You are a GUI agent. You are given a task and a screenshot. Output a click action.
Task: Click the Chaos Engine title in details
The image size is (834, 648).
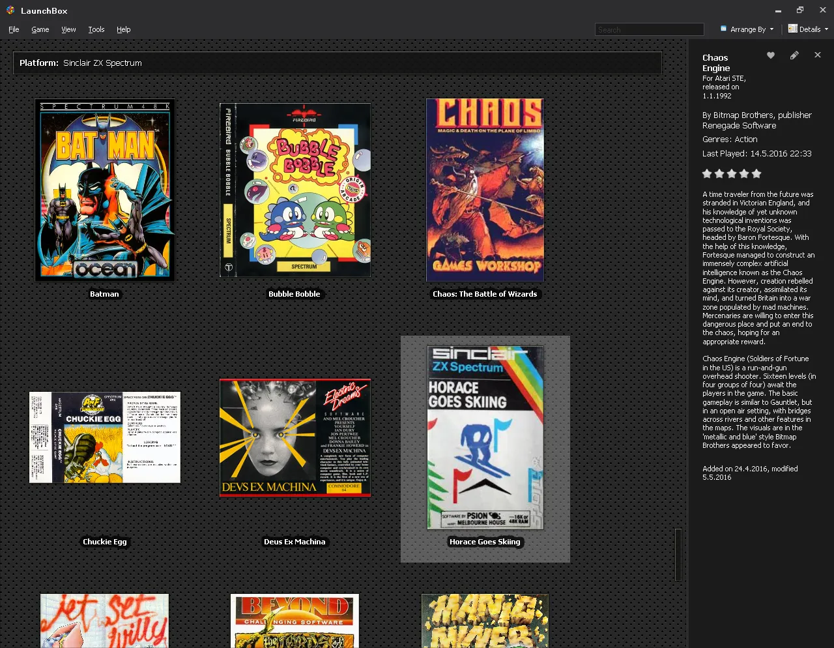[715, 63]
